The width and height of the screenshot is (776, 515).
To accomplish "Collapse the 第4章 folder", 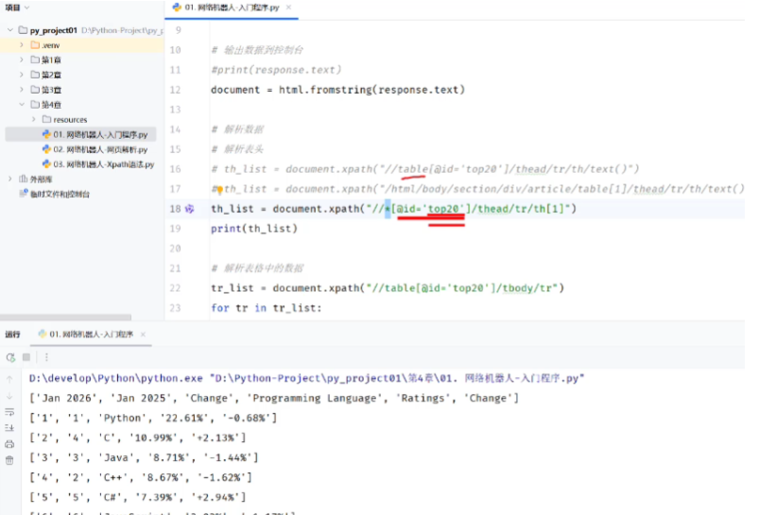I will (22, 104).
